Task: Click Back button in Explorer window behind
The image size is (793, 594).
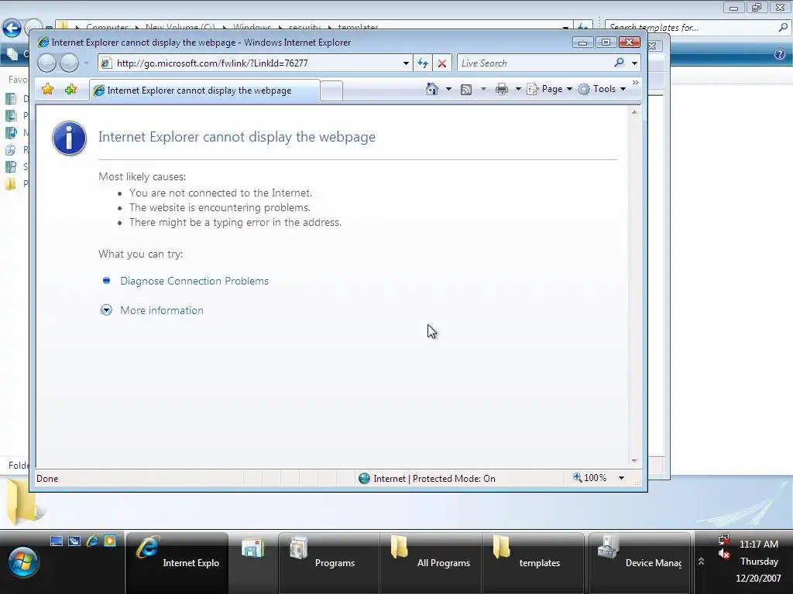Action: coord(12,28)
